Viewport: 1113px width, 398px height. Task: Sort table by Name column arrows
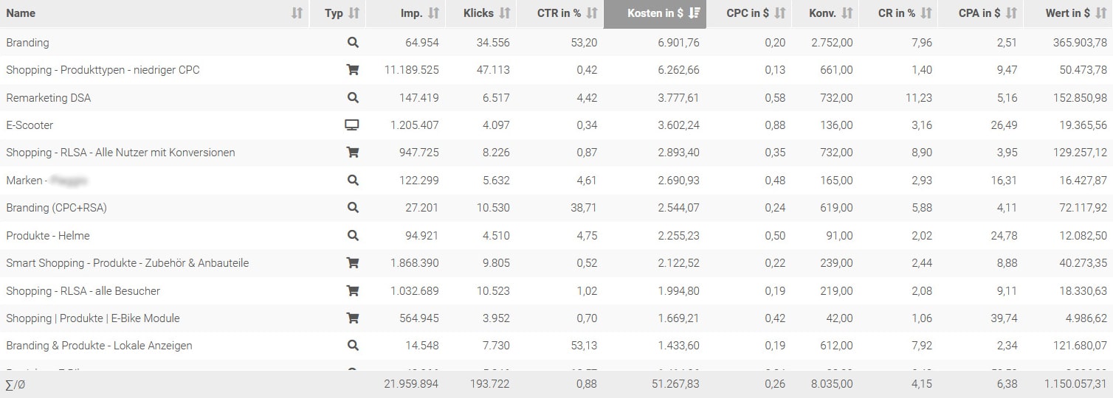(297, 13)
